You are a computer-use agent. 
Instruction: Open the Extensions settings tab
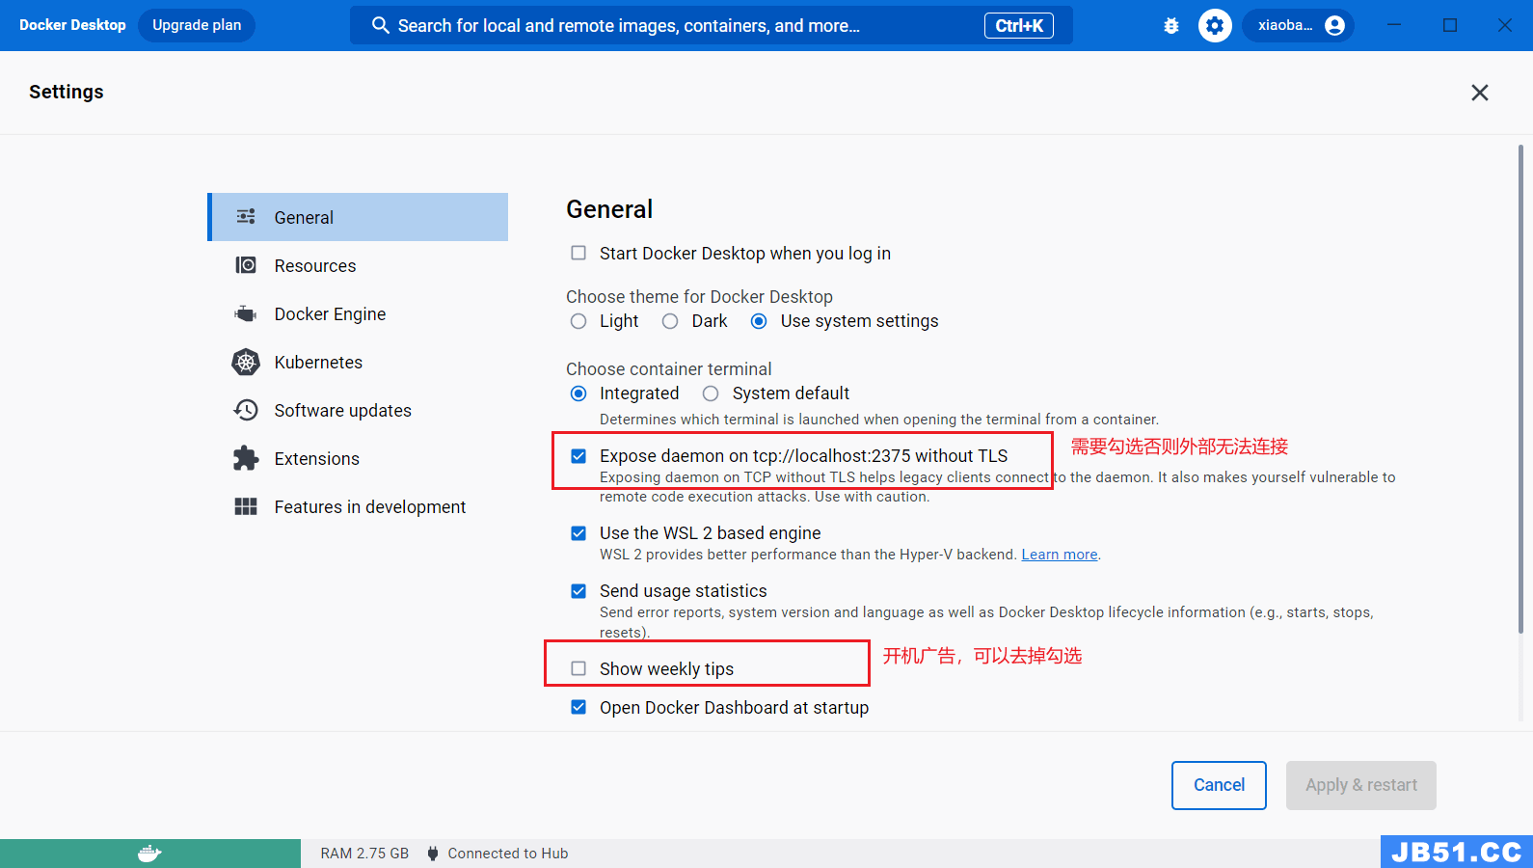click(359, 458)
